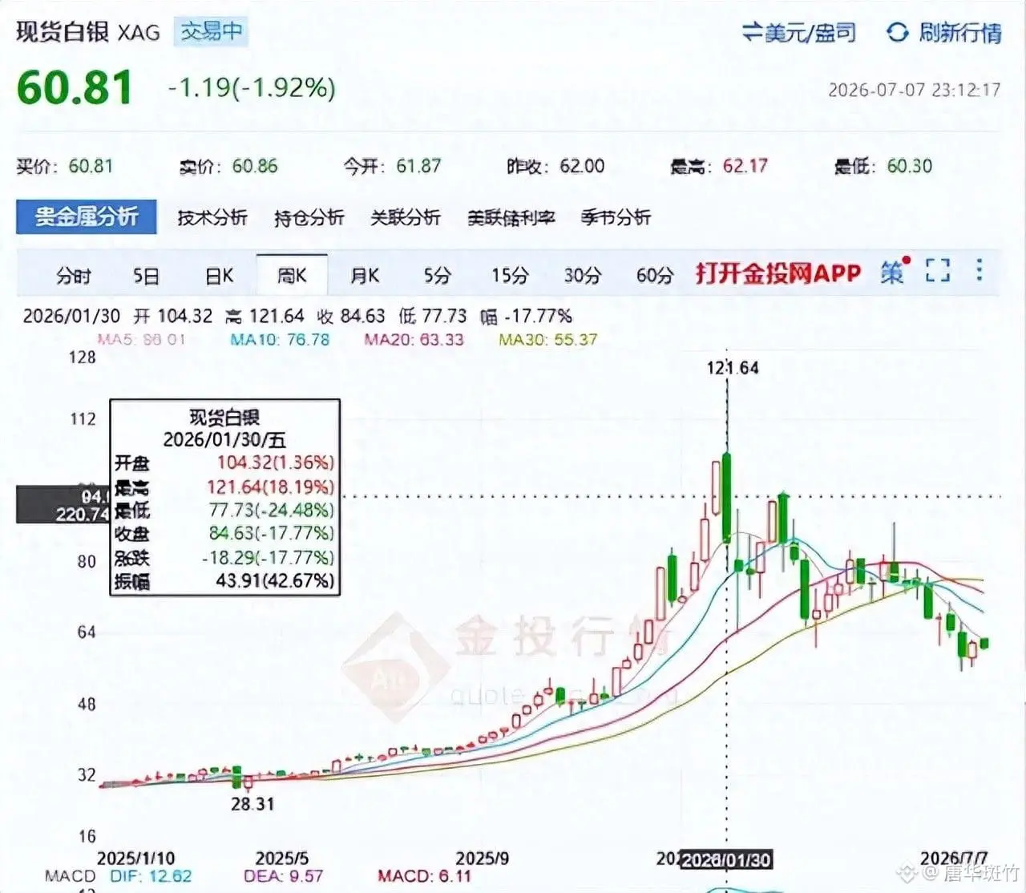Switch chart to 月K view
The height and width of the screenshot is (893, 1026).
366,276
